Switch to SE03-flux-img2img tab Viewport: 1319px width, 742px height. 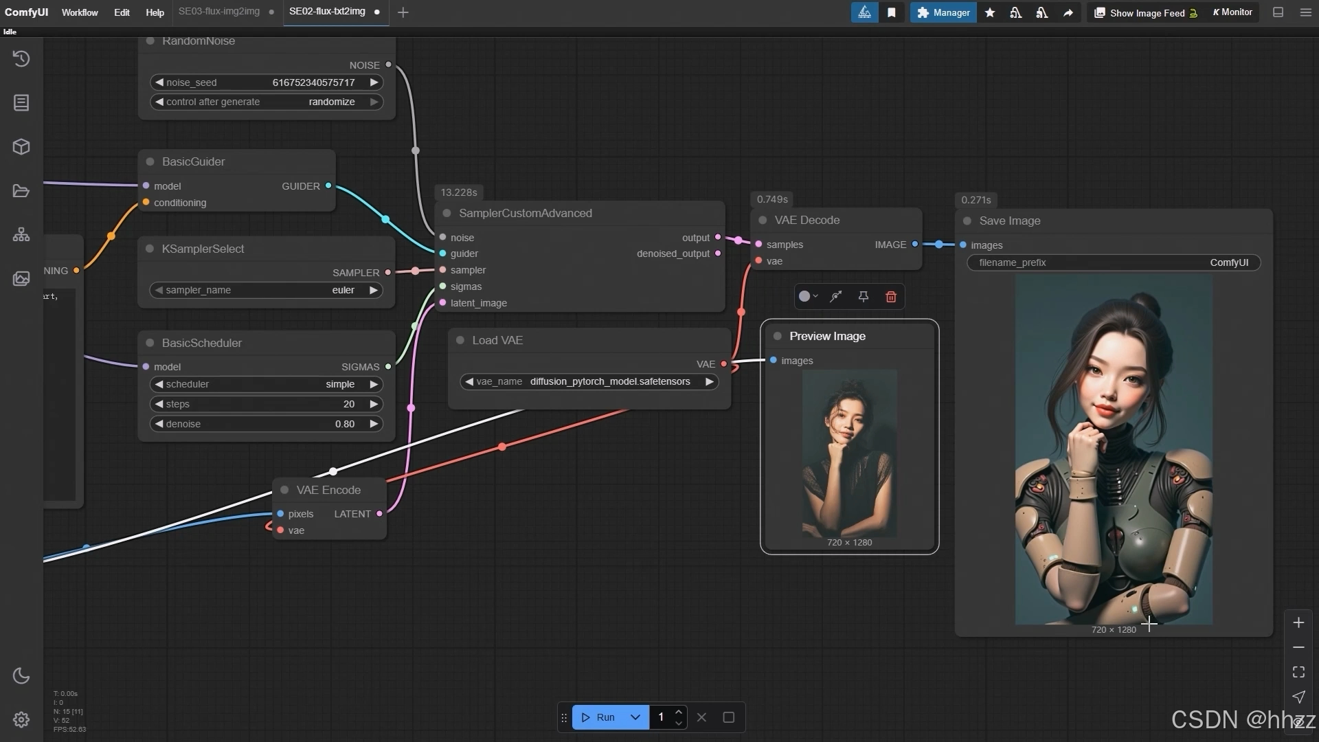tap(219, 12)
